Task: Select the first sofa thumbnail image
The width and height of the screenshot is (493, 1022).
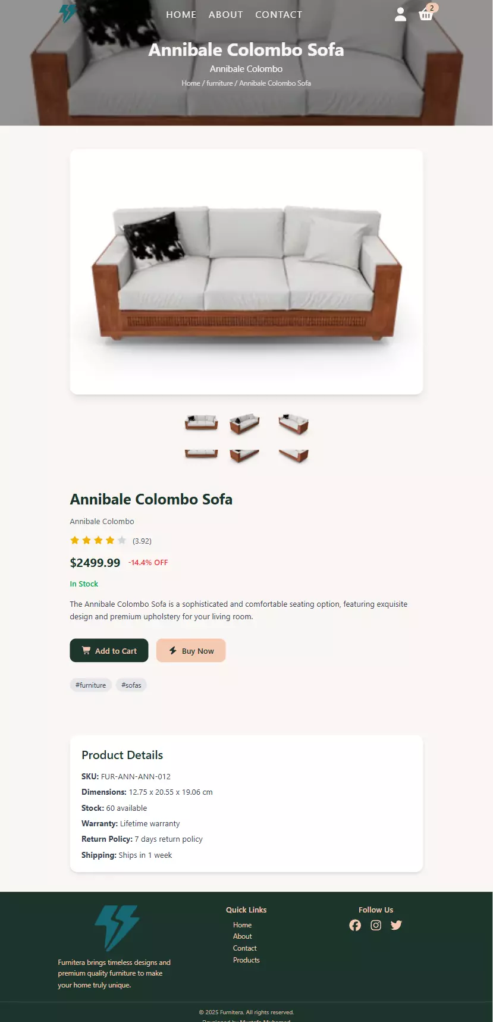Action: pyautogui.click(x=202, y=422)
